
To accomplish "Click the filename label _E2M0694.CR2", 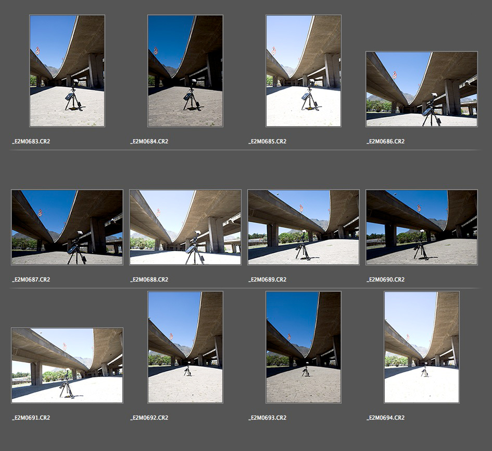I will click(x=386, y=418).
